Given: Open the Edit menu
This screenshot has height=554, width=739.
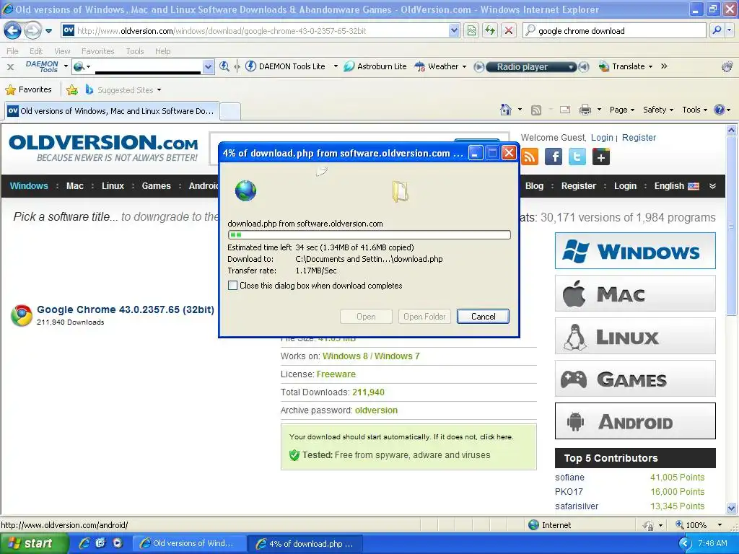Looking at the screenshot, I should tap(36, 51).
